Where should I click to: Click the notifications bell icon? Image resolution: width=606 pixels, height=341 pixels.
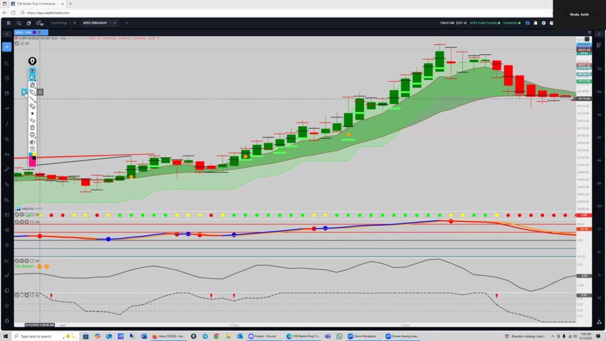(535, 23)
